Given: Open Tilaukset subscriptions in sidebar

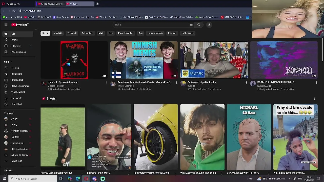Looking at the screenshot, I should pos(18,46).
